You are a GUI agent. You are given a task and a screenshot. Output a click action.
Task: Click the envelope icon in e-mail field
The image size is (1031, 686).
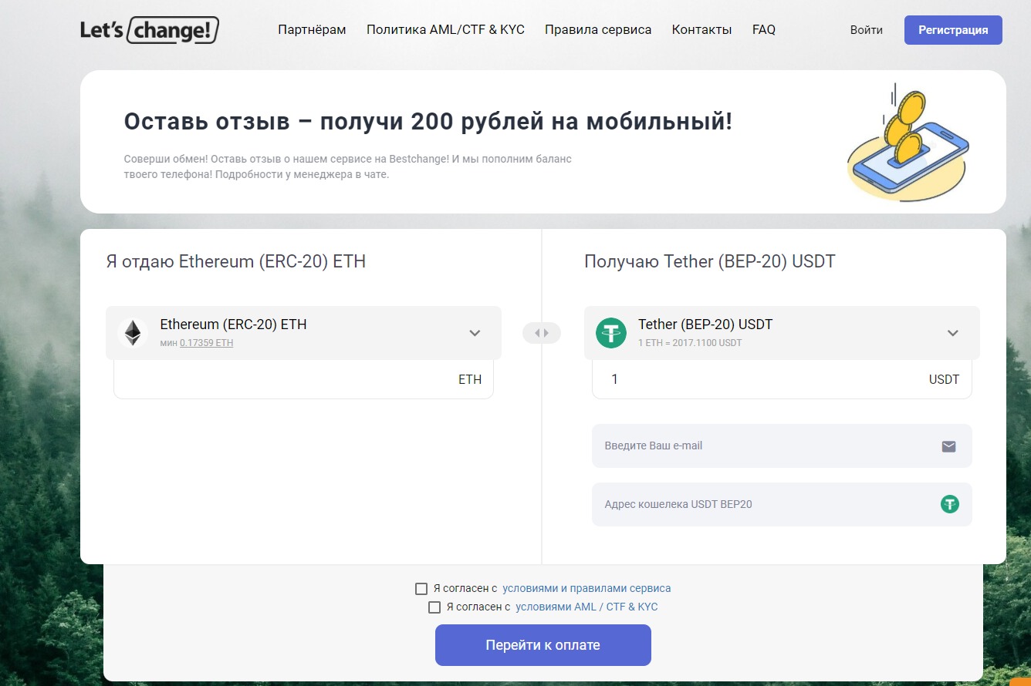click(949, 446)
